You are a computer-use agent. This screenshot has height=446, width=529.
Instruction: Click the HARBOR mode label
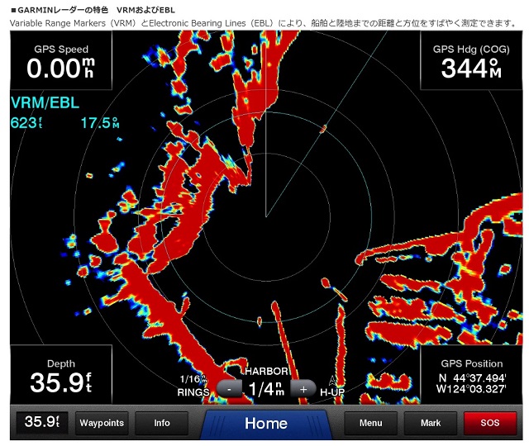point(265,371)
